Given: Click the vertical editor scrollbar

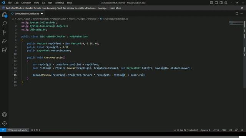Looking at the screenshot, I should coord(244,54).
